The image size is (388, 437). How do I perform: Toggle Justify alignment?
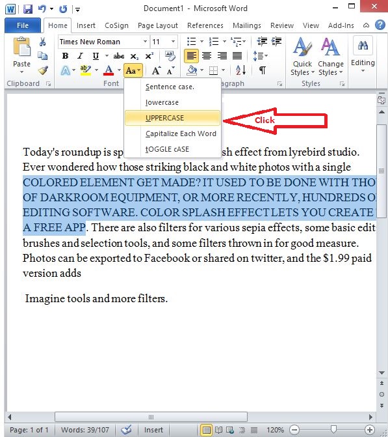[x=237, y=56]
